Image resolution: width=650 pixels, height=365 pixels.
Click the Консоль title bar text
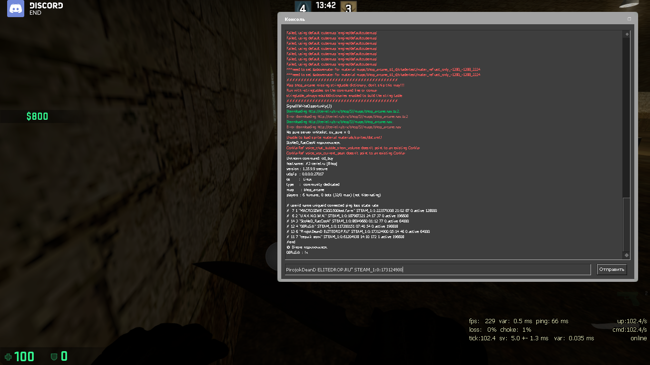[x=295, y=19]
